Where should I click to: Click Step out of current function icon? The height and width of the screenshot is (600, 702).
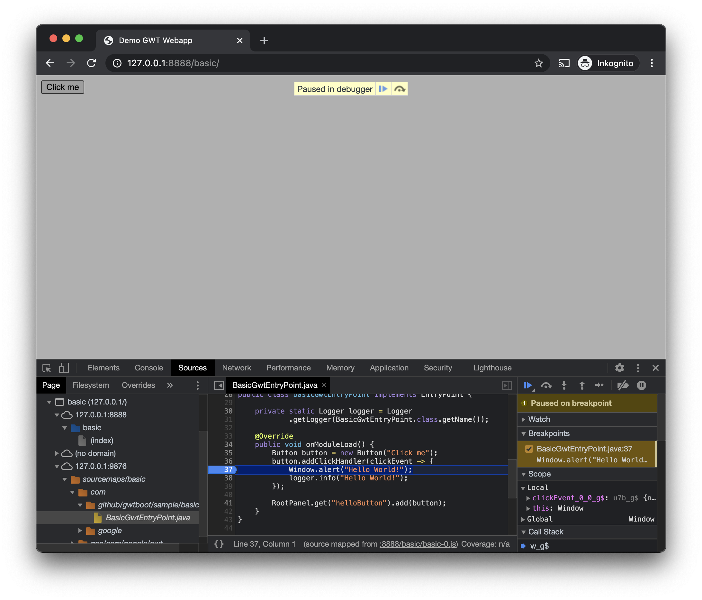click(x=582, y=385)
